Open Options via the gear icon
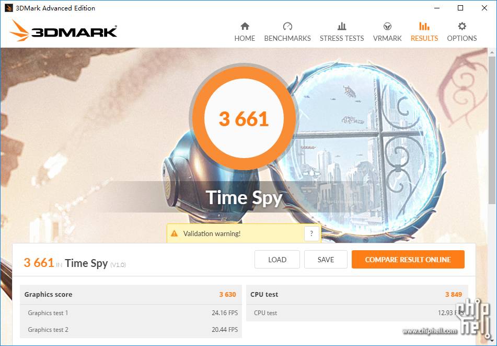This screenshot has height=346, width=497. click(462, 26)
